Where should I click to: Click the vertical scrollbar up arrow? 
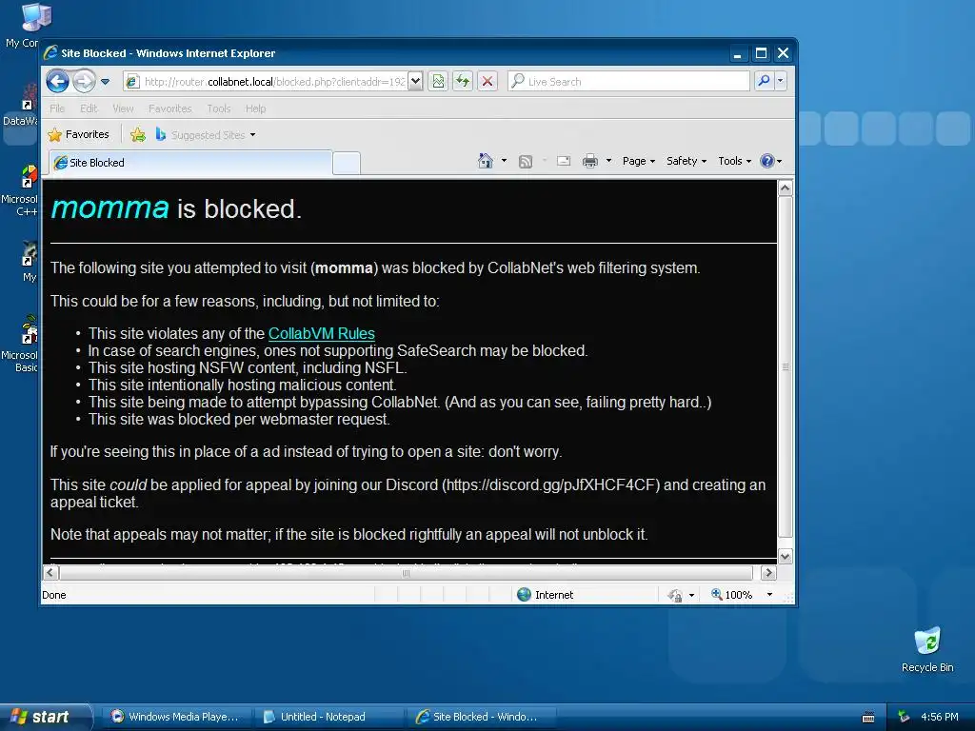click(785, 188)
